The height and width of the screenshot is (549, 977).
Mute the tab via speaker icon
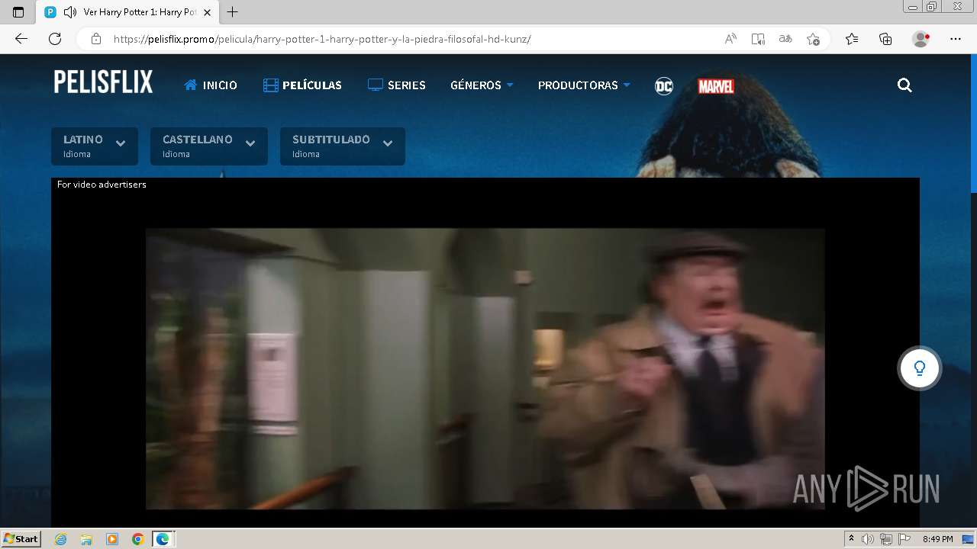click(70, 12)
